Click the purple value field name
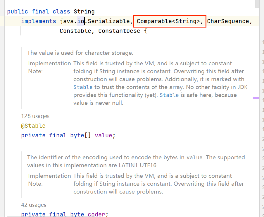 pyautogui.click(x=103, y=135)
